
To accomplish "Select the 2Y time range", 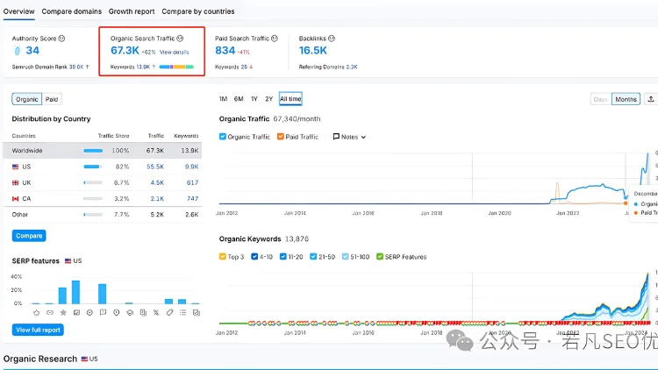I will point(269,98).
